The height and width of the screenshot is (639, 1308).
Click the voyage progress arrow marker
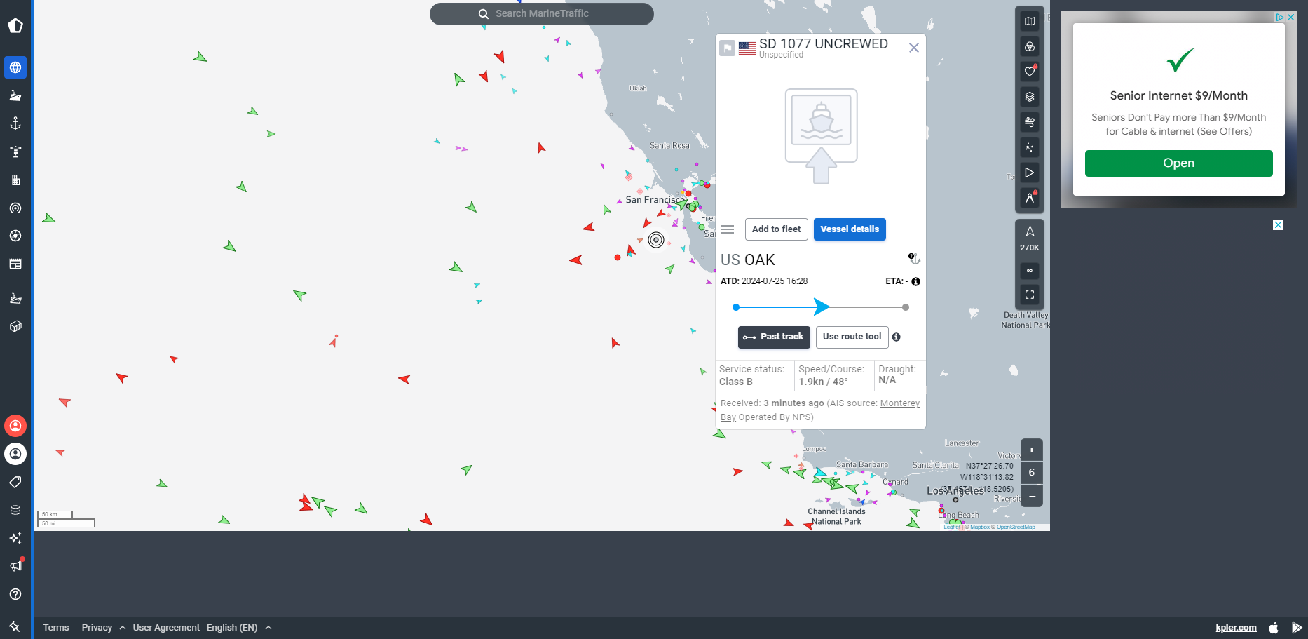point(822,307)
